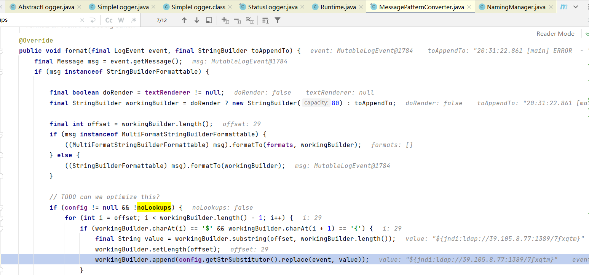
Task: Collapse the format method fold marker
Action: point(2,51)
